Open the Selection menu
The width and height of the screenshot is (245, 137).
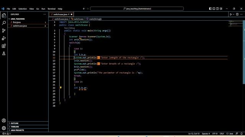point(23,9)
